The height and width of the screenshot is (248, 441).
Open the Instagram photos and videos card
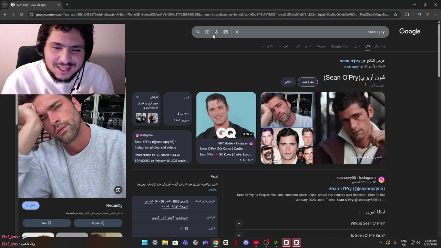[162, 147]
